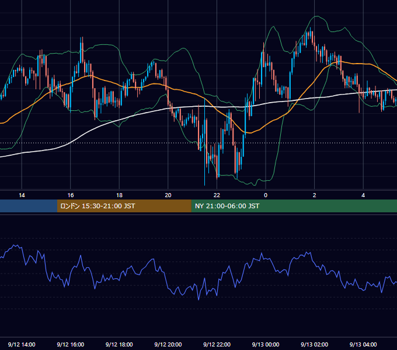Select the 14 hour label on chart axis
Viewport: 397px width, 350px height.
click(x=22, y=195)
